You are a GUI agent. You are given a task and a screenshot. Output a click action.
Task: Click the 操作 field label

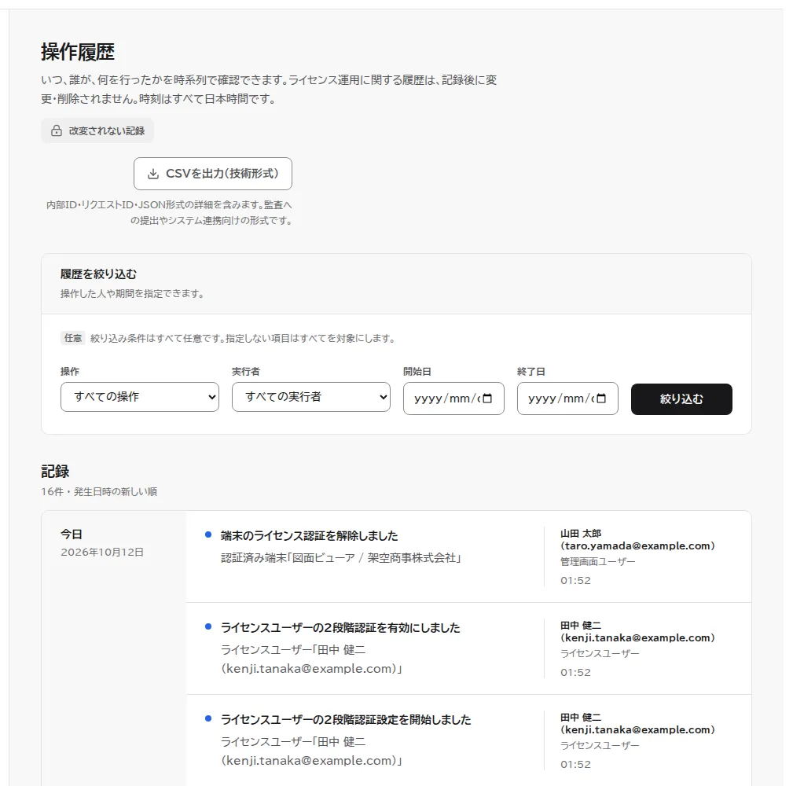[x=70, y=372]
